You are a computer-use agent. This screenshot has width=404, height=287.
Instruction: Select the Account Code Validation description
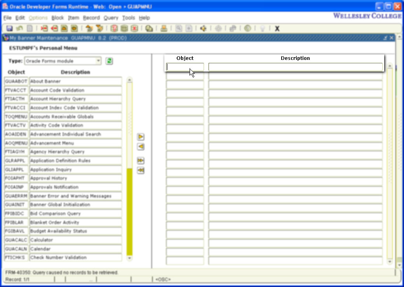[75, 90]
